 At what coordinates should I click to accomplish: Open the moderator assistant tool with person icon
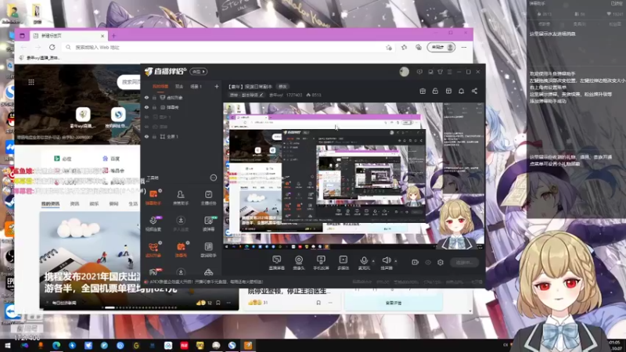[181, 197]
